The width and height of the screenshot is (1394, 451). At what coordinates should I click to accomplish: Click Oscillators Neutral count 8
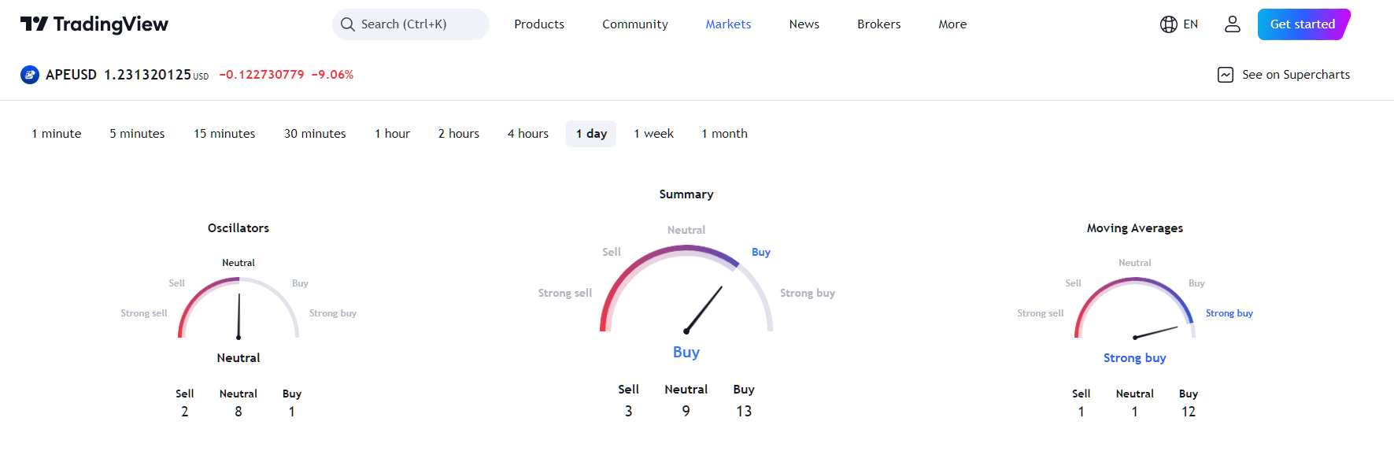click(x=238, y=412)
